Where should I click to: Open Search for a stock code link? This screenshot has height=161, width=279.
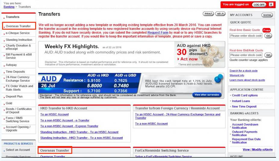point(243,71)
